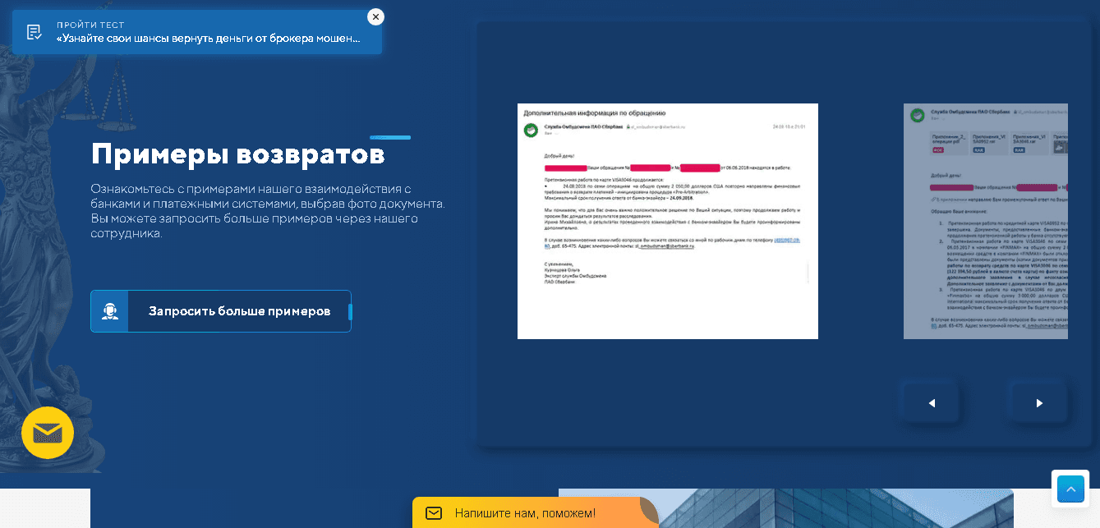This screenshot has width=1100, height=528.
Task: Click 'Дополнительная информация по обращению' letter title
Action: pyautogui.click(x=594, y=112)
